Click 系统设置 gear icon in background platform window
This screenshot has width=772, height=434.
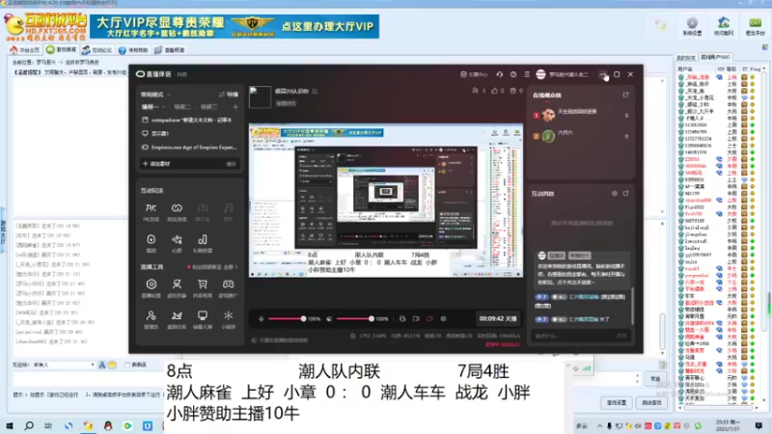pos(692,26)
